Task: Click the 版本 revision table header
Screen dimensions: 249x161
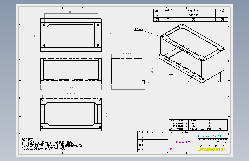Action: (158, 11)
